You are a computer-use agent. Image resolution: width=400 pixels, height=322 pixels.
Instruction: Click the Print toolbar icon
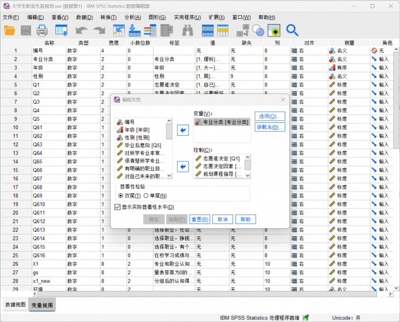click(x=42, y=31)
